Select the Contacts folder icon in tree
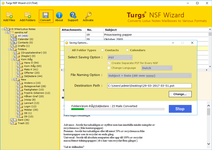 (x=15, y=42)
